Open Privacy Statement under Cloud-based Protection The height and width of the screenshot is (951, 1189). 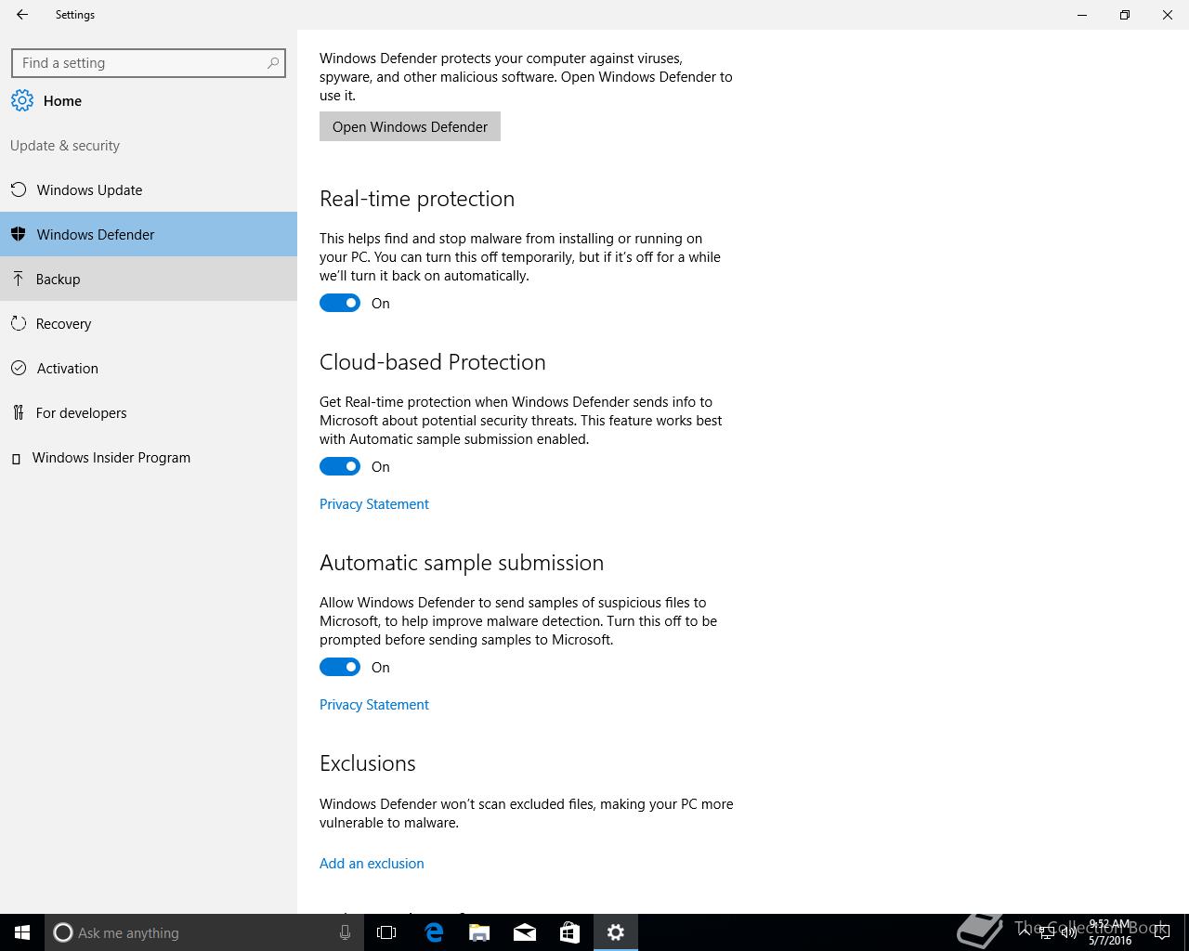click(x=374, y=503)
